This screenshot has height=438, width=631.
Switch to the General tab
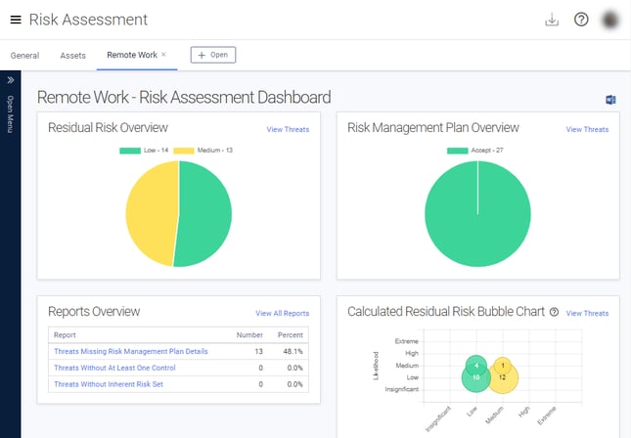25,56
